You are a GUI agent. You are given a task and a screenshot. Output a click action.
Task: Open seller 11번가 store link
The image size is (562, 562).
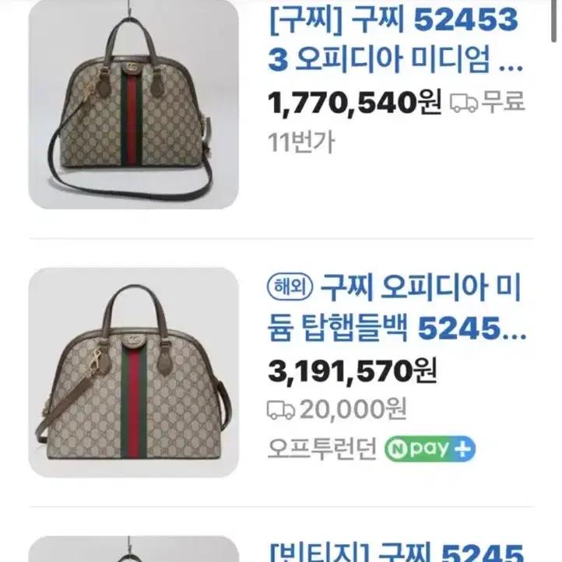pos(301,142)
